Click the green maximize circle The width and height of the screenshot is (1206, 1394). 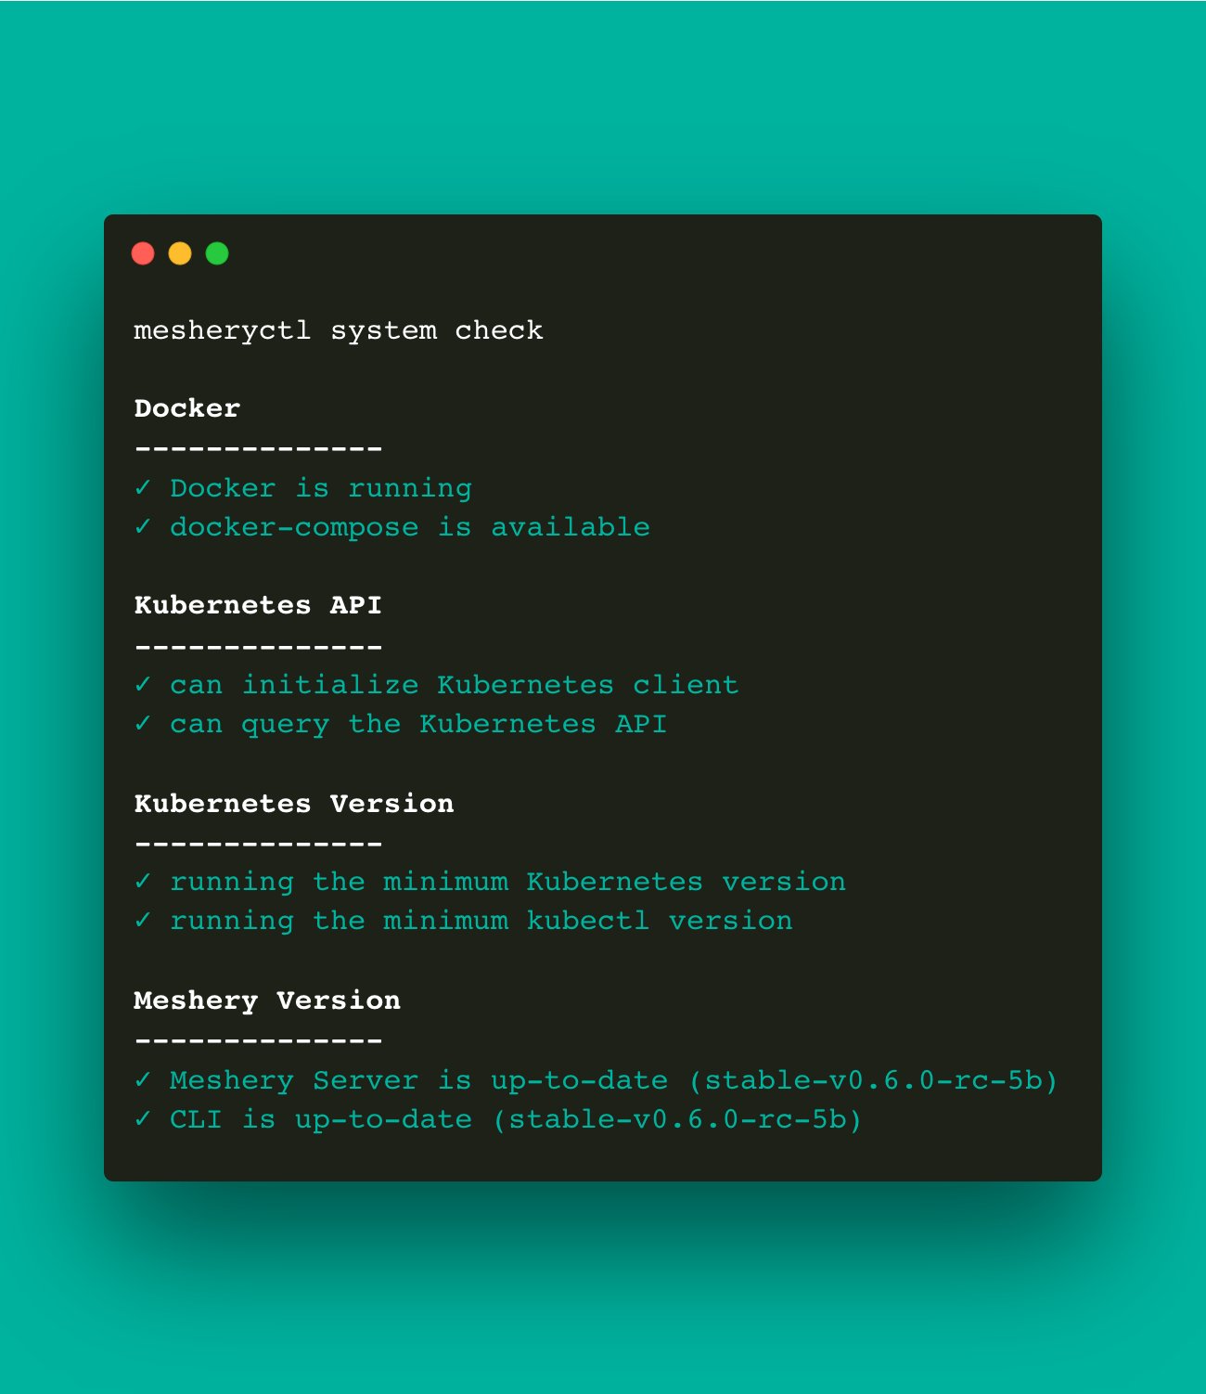tap(218, 252)
